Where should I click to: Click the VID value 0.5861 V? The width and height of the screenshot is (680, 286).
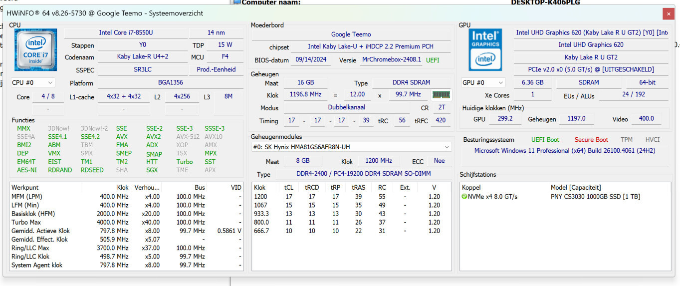(x=229, y=231)
